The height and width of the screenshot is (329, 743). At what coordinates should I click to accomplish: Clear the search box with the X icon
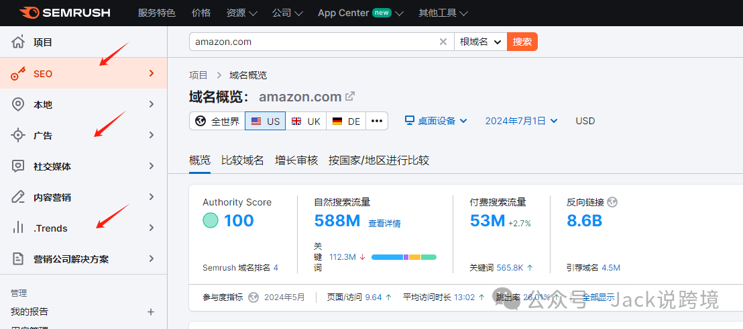443,42
